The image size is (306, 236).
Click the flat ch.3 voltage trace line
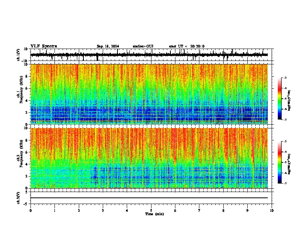tap(149, 198)
